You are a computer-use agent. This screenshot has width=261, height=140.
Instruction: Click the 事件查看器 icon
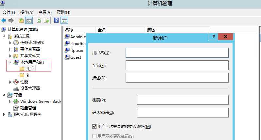16,49
